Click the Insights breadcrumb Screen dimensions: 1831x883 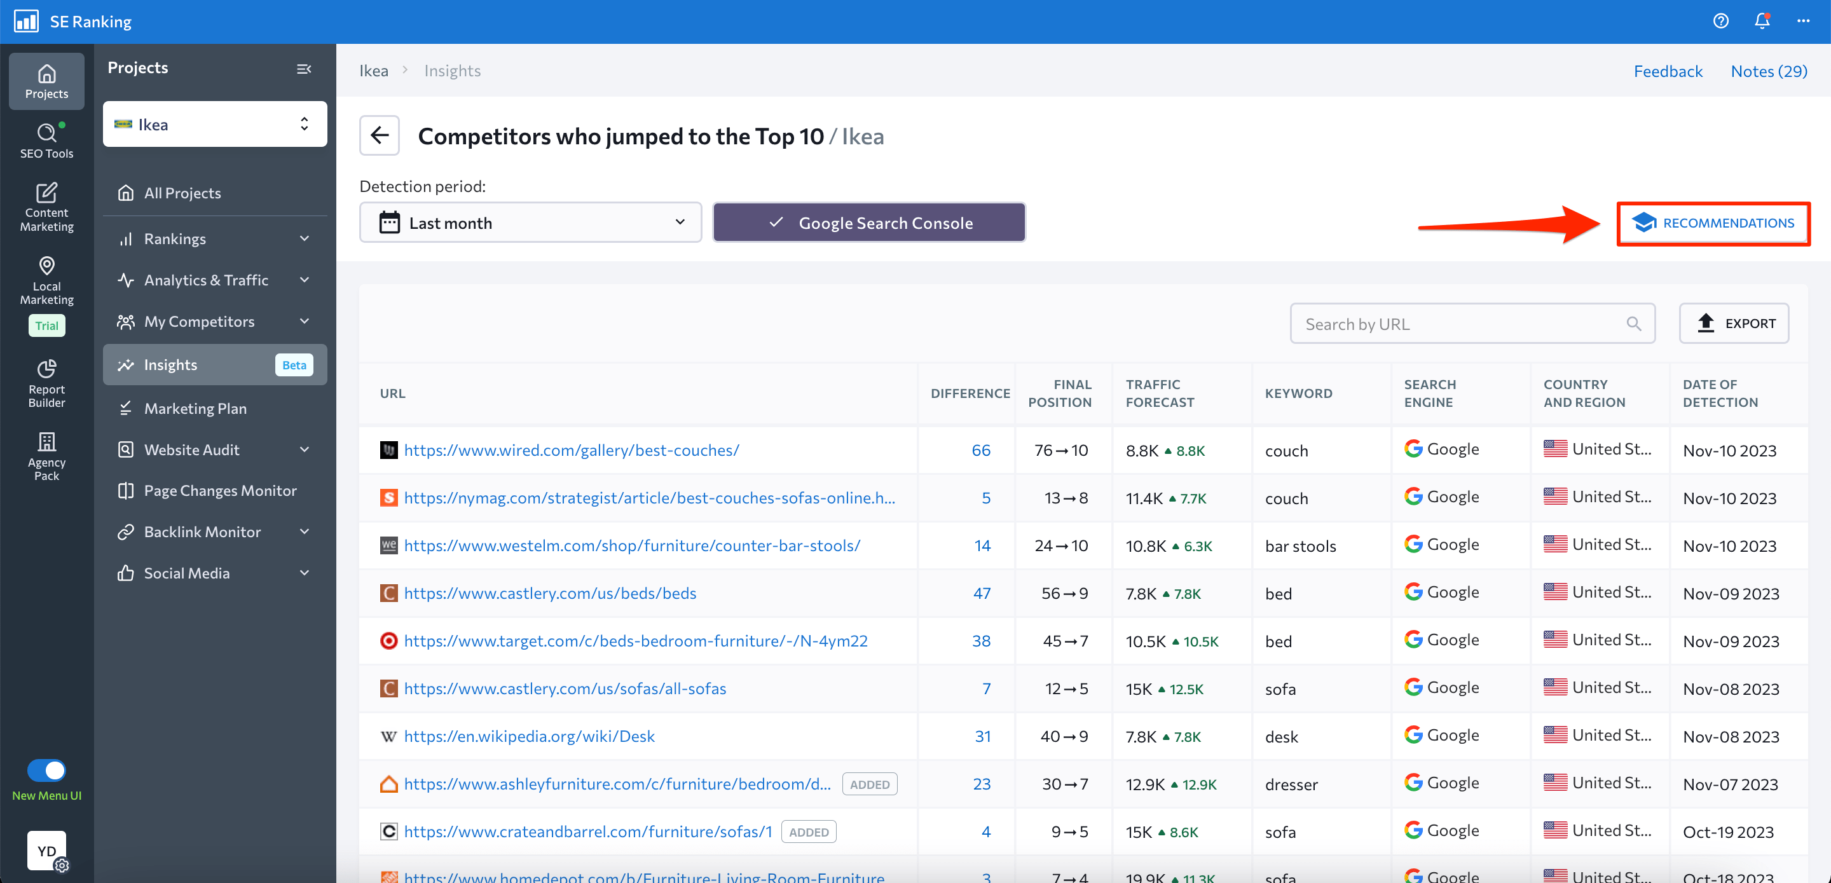(x=452, y=71)
